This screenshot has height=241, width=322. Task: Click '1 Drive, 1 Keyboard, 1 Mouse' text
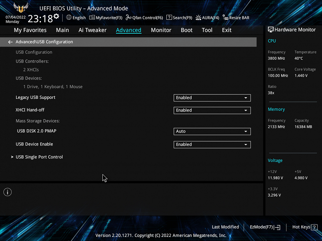[x=53, y=87]
